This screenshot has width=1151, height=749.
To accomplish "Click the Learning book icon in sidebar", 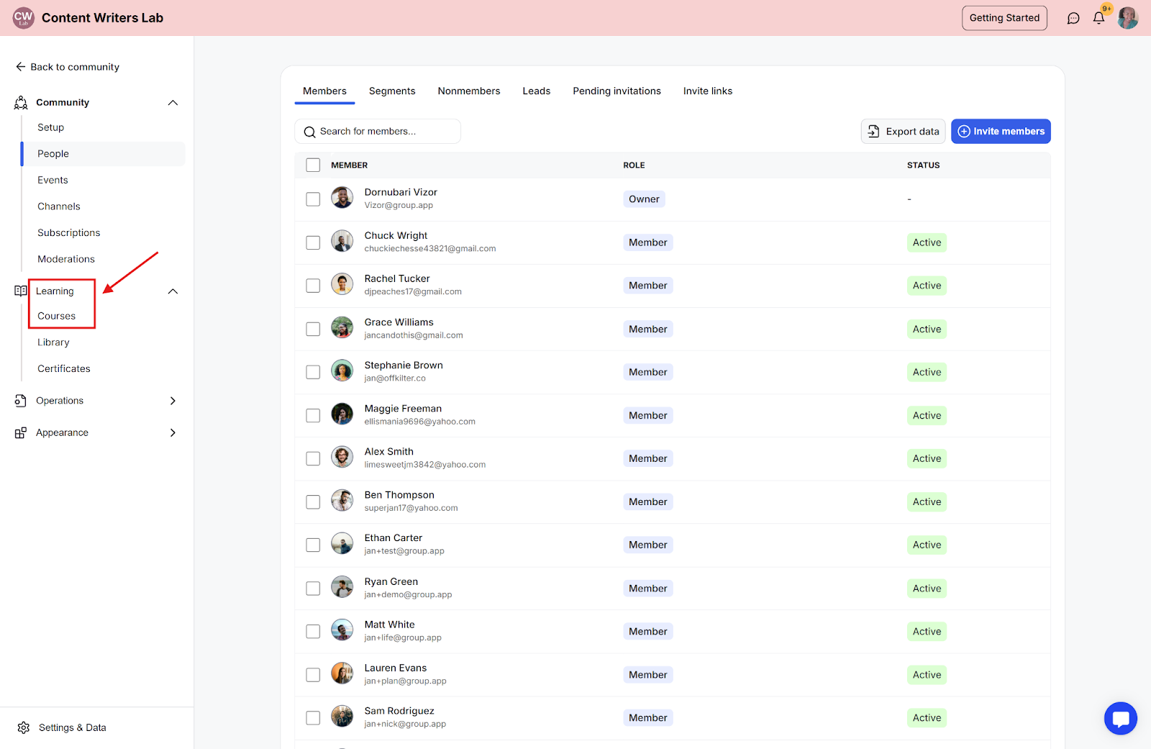I will 21,291.
